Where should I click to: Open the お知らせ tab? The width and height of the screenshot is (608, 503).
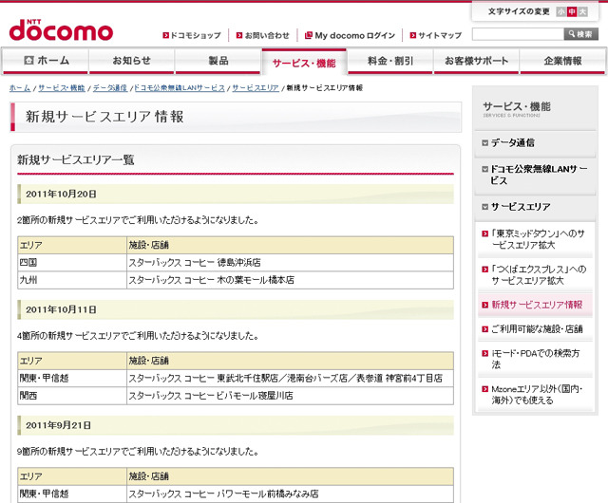coord(131,61)
